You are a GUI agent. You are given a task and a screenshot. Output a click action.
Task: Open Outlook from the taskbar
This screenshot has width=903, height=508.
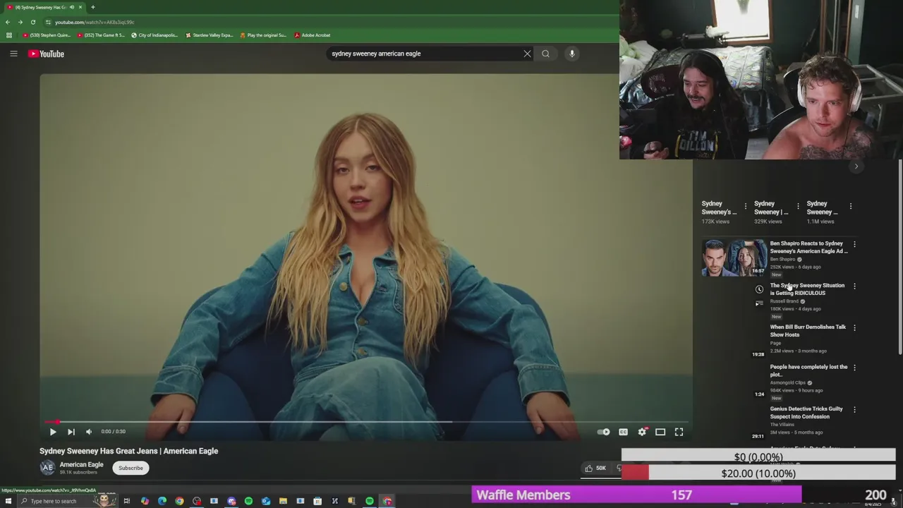point(266,501)
